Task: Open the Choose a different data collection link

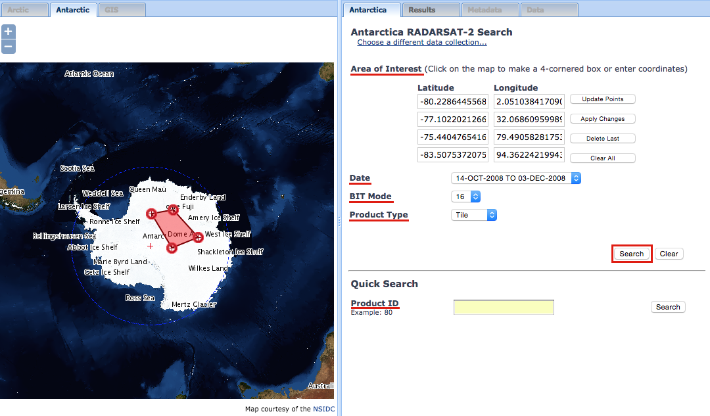Action: click(421, 42)
